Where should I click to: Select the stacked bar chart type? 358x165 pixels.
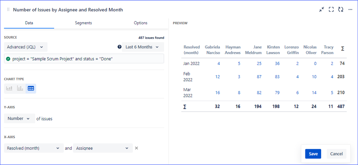click(20, 89)
